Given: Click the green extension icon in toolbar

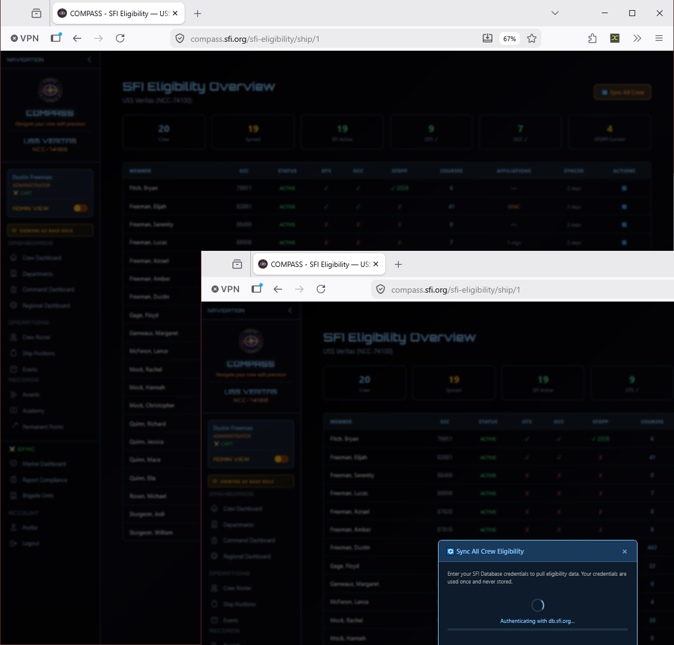Looking at the screenshot, I should [615, 38].
